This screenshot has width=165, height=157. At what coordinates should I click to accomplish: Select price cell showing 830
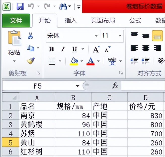pos(146,115)
